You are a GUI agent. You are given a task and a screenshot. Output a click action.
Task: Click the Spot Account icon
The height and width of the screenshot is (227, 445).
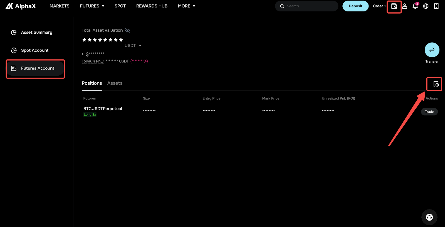(x=14, y=50)
